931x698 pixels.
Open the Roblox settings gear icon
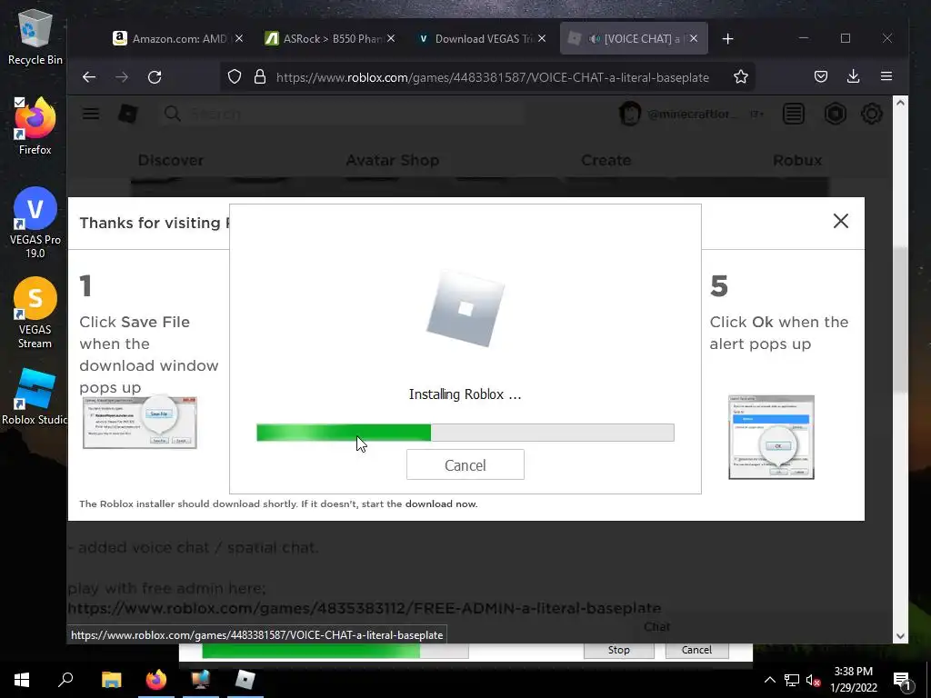pos(872,114)
